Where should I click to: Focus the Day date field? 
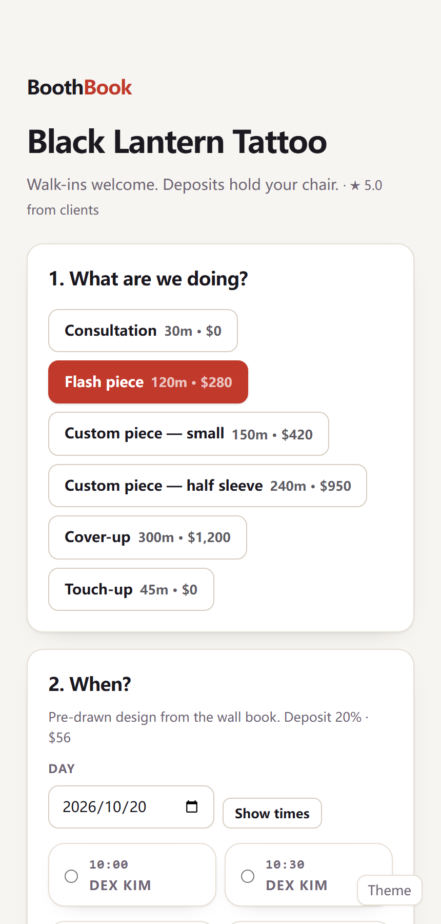pyautogui.click(x=131, y=807)
